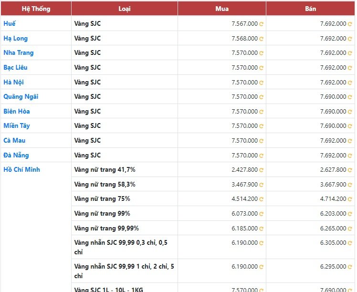Click coin icon beside Cà Mau buy price
This screenshot has height=292, width=357.
(261, 141)
